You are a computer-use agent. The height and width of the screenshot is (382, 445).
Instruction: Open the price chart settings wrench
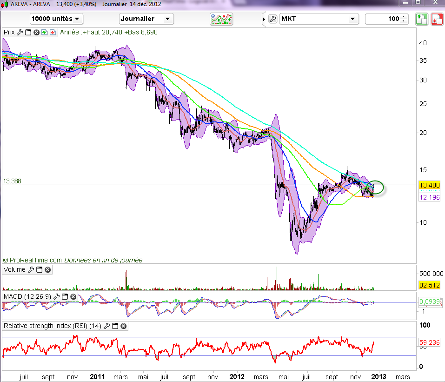[x=20, y=33]
